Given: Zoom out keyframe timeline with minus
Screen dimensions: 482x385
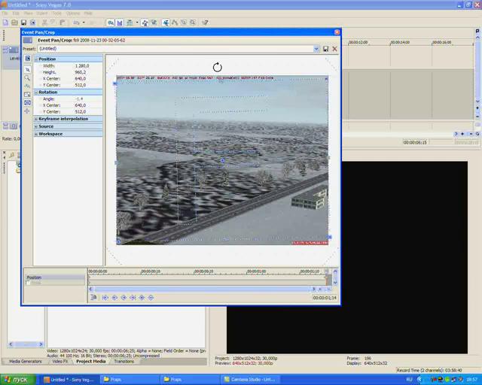Looking at the screenshot, I should click(328, 290).
